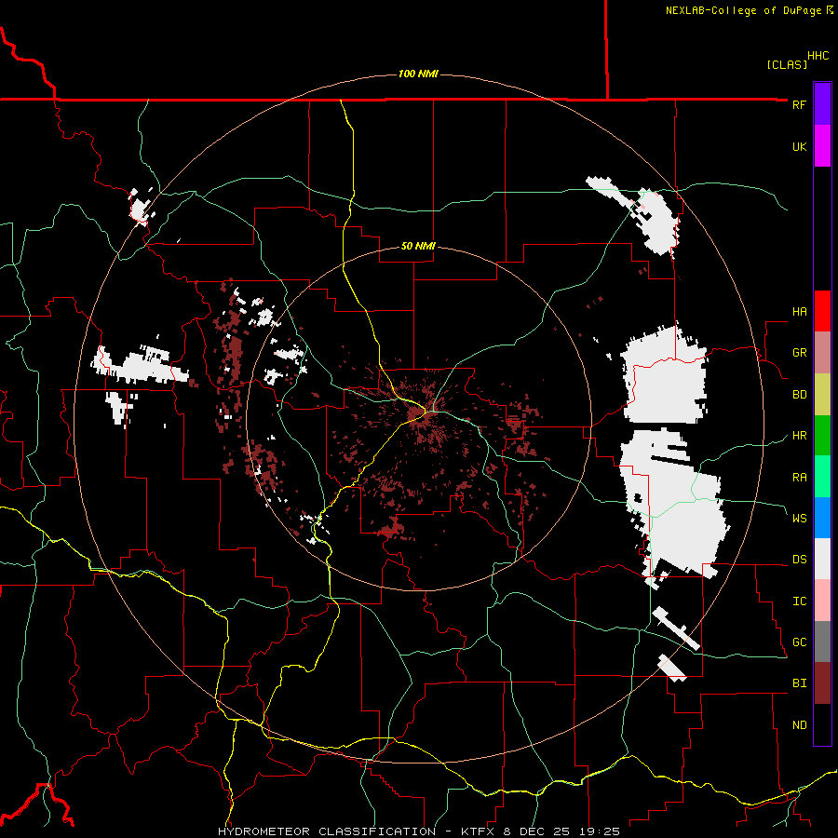Image resolution: width=838 pixels, height=838 pixels.
Task: Pick the light green RA color swatch
Action: [x=822, y=477]
